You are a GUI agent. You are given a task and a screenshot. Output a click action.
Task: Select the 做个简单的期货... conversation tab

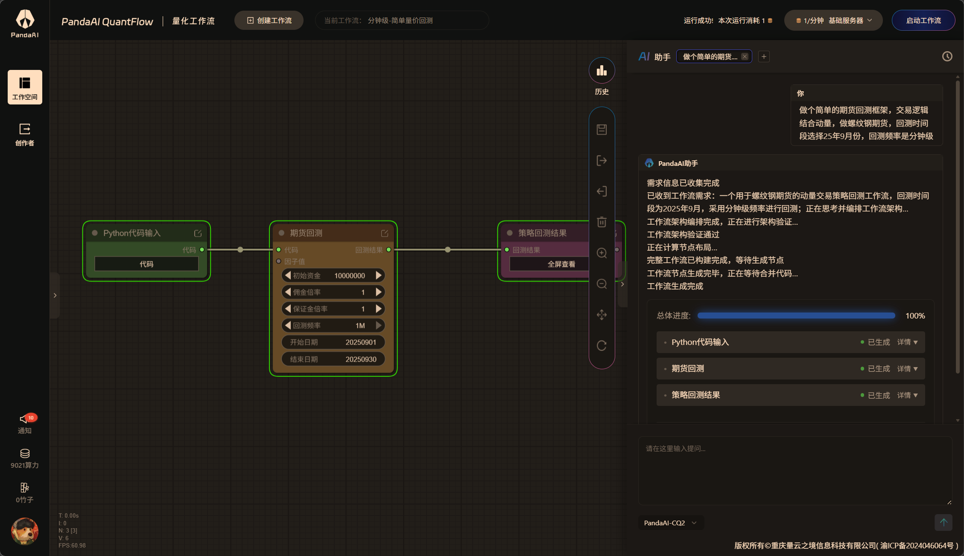tap(710, 57)
